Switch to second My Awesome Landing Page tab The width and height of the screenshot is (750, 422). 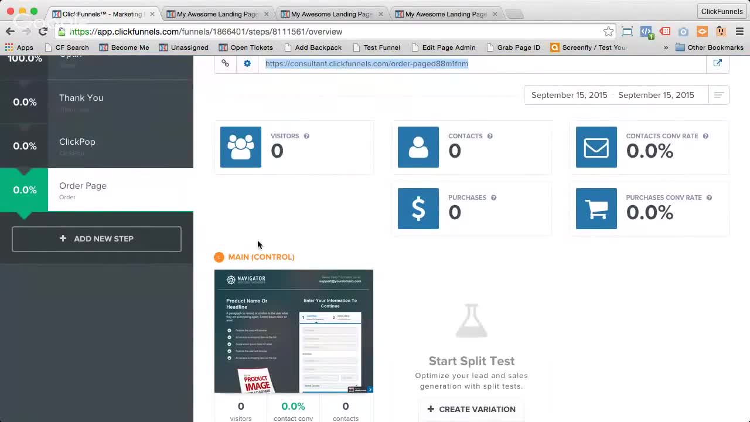[x=217, y=14]
